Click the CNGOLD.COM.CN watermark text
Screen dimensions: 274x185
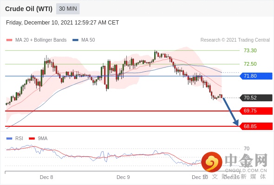click(x=246, y=170)
